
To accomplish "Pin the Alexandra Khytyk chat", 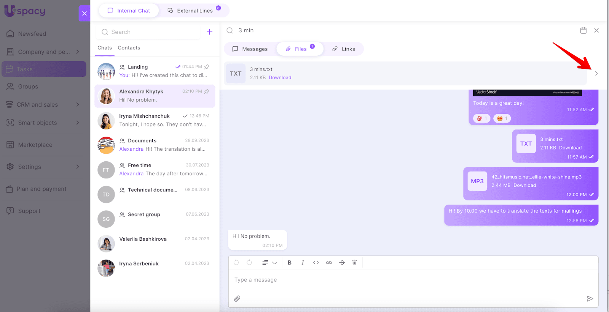I will pyautogui.click(x=207, y=91).
